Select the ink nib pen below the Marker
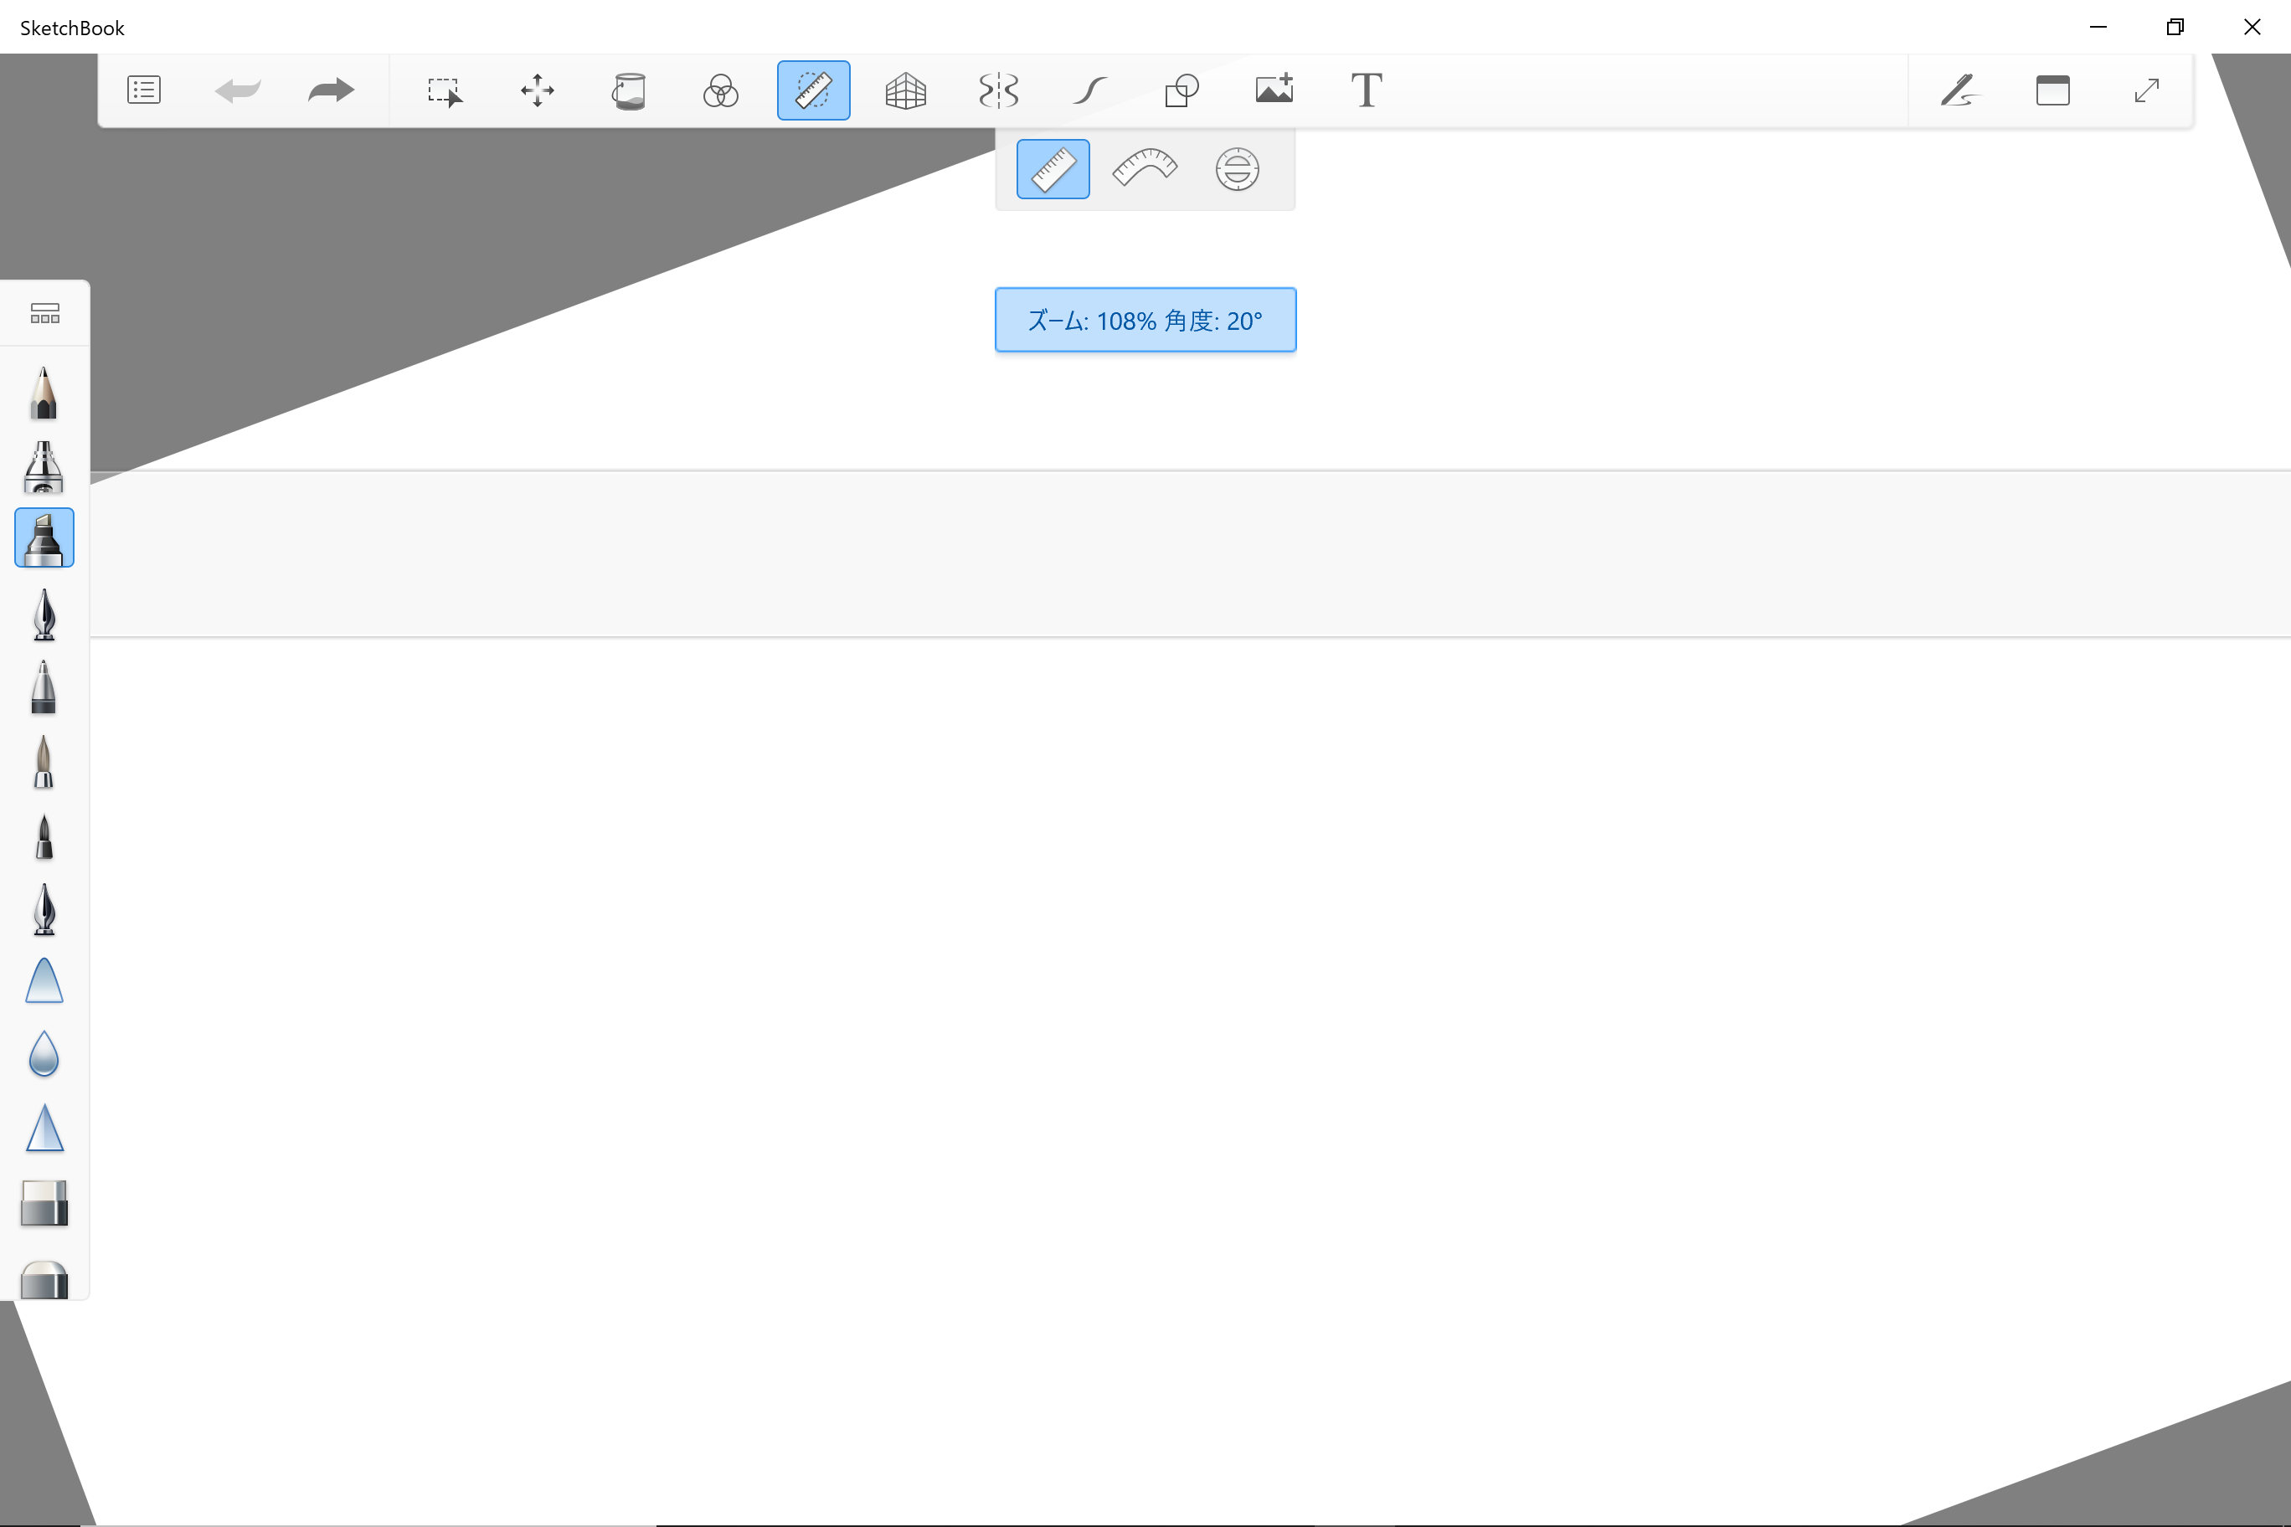 (44, 614)
